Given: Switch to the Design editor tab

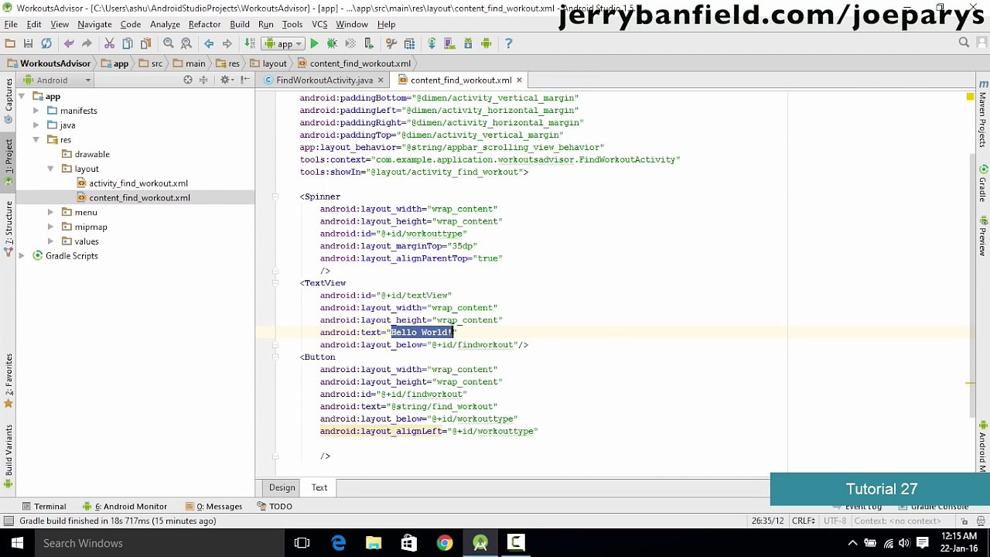Looking at the screenshot, I should pyautogui.click(x=282, y=487).
